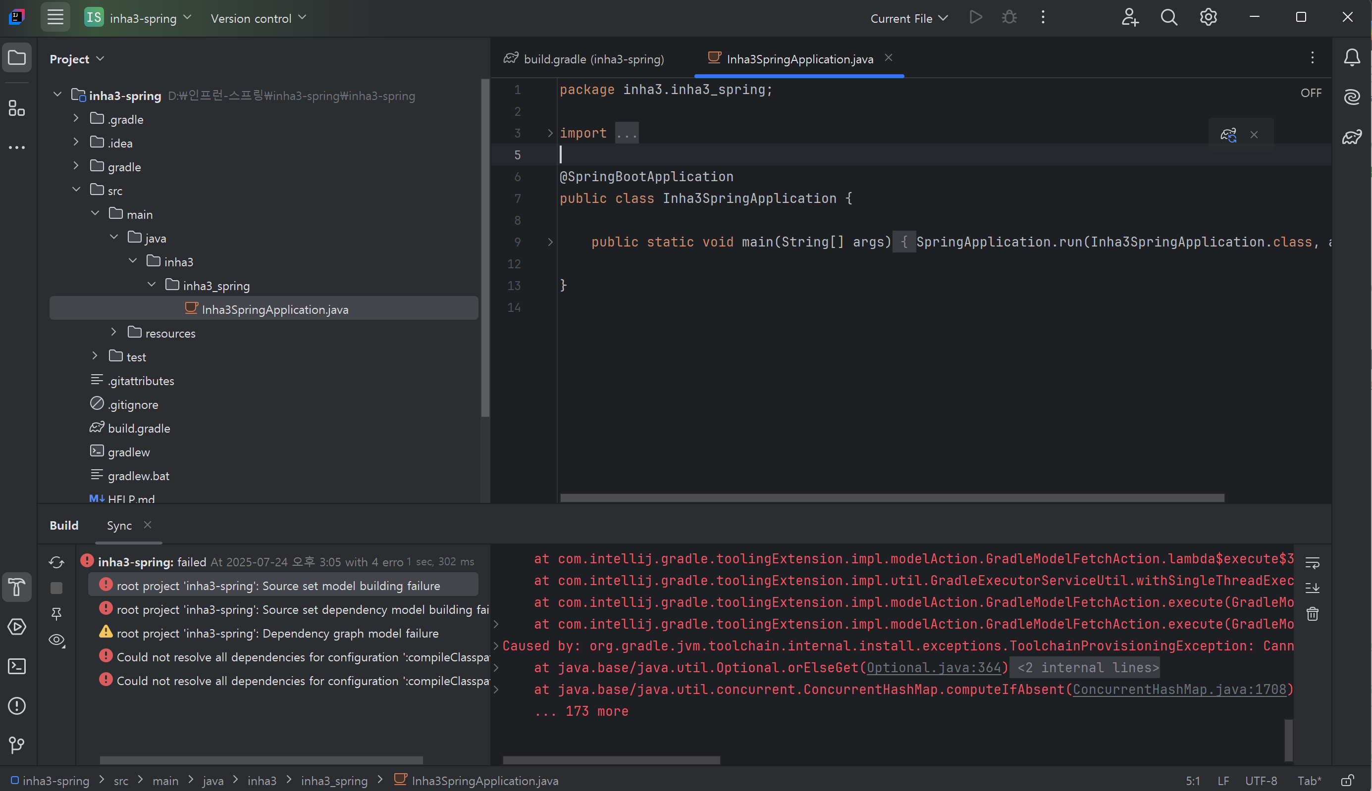Image resolution: width=1372 pixels, height=791 pixels.
Task: Dismiss the floating Gradle reload popup
Action: coord(1254,135)
